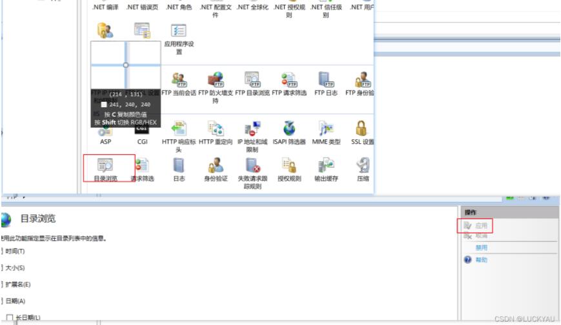Image resolution: width=561 pixels, height=325 pixels.
Task: Open the HTTP 响应标头 icon
Action: (x=179, y=128)
